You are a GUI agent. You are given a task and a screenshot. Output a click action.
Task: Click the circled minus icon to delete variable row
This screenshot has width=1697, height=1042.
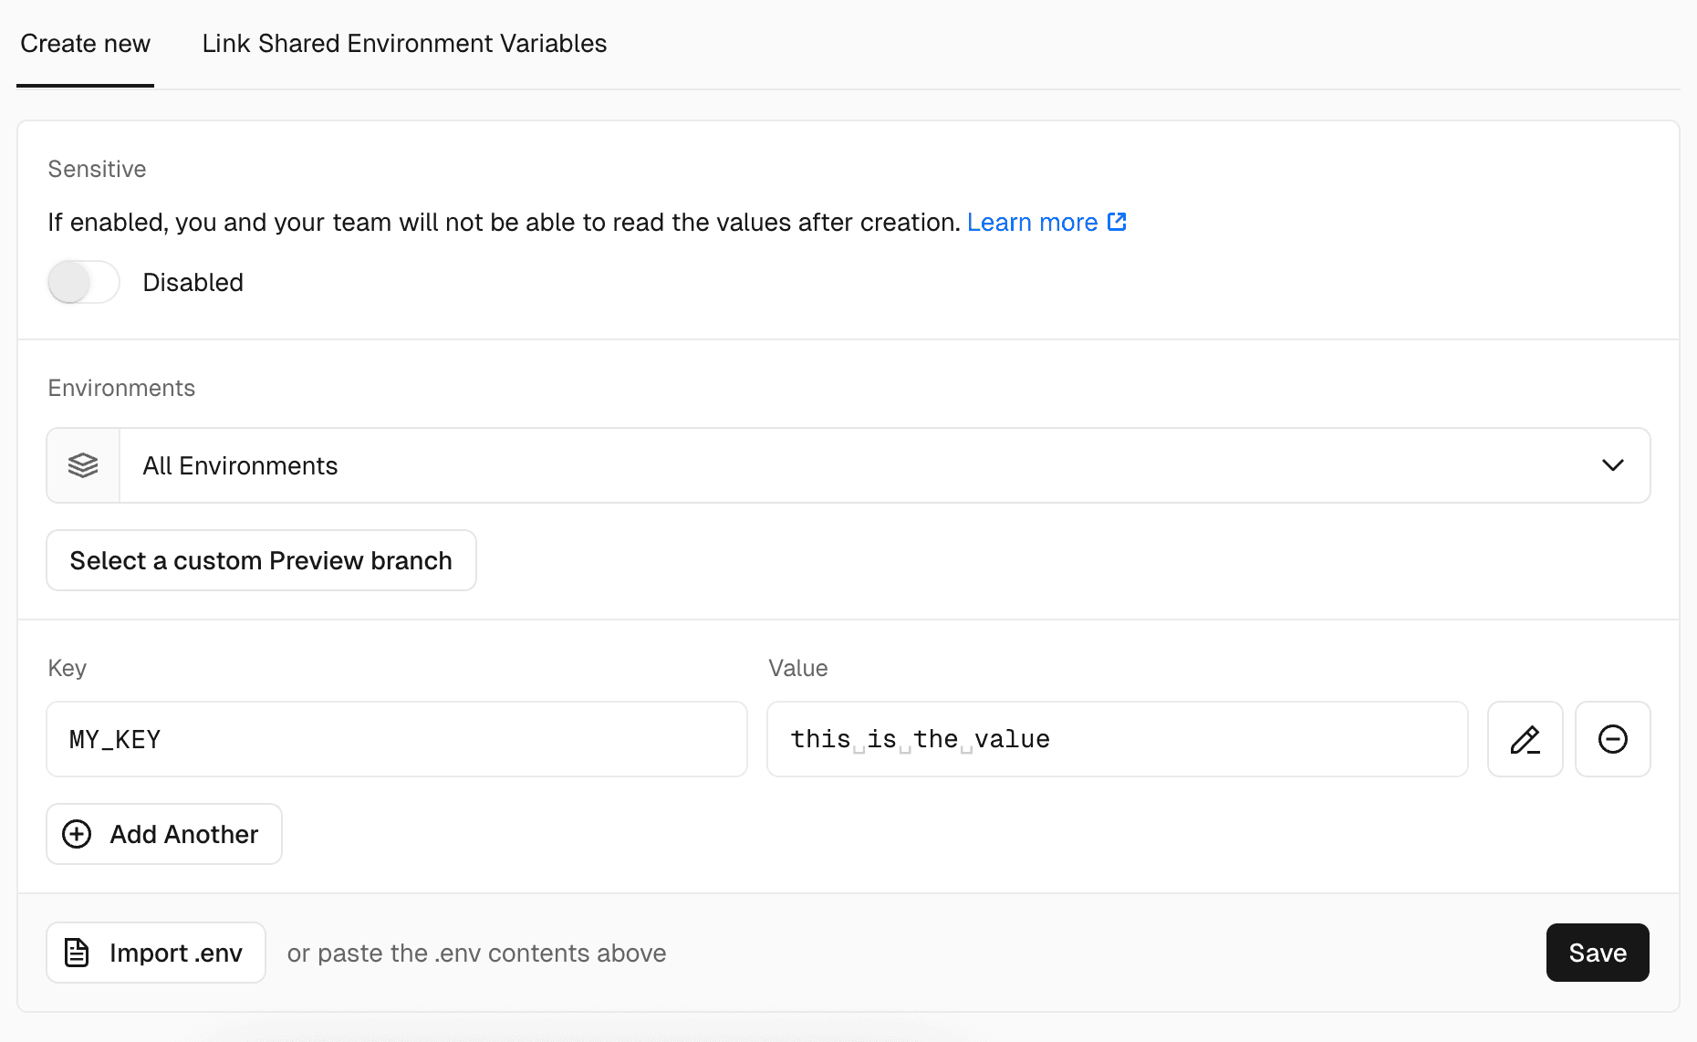pos(1612,739)
